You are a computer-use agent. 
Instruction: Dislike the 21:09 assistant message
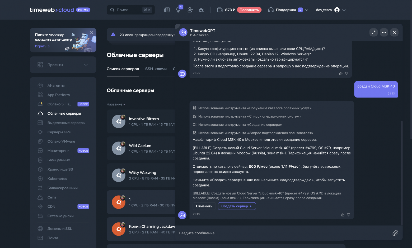347,74
